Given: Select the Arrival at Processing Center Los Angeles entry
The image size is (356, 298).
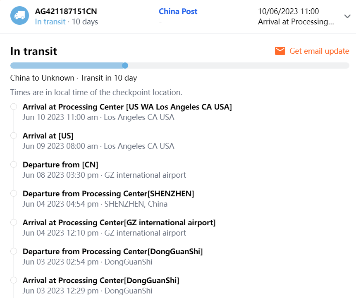Looking at the screenshot, I should pyautogui.click(x=127, y=107).
